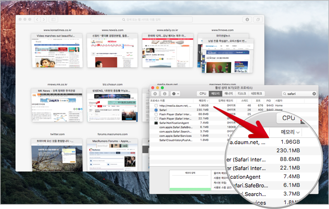This screenshot has width=329, height=209.
Task: Sort by 스레드 column header
Action: tap(244, 100)
